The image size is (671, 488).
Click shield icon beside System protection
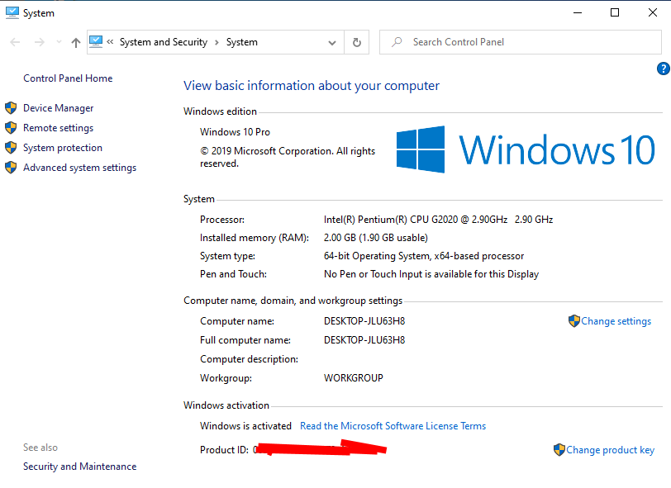point(11,148)
